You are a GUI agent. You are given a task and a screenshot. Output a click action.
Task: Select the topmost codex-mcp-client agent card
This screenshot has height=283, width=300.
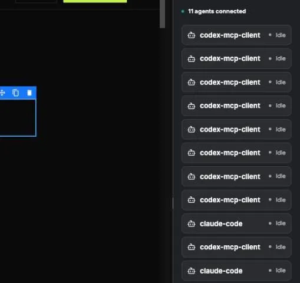[x=236, y=35]
